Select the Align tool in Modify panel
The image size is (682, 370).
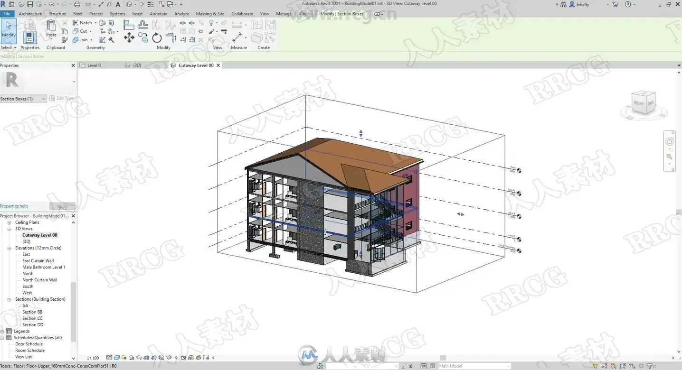point(129,25)
